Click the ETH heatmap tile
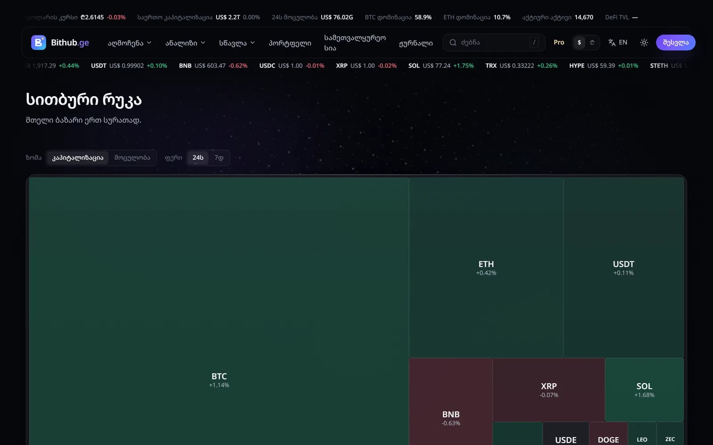 pyautogui.click(x=486, y=267)
